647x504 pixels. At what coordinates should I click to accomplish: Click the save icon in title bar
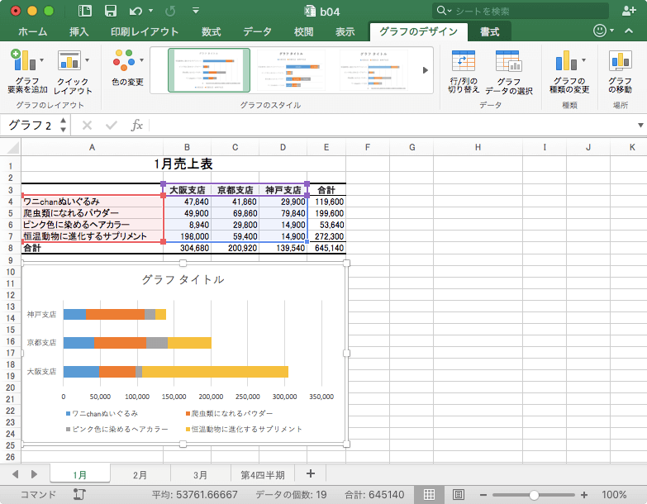[x=110, y=11]
